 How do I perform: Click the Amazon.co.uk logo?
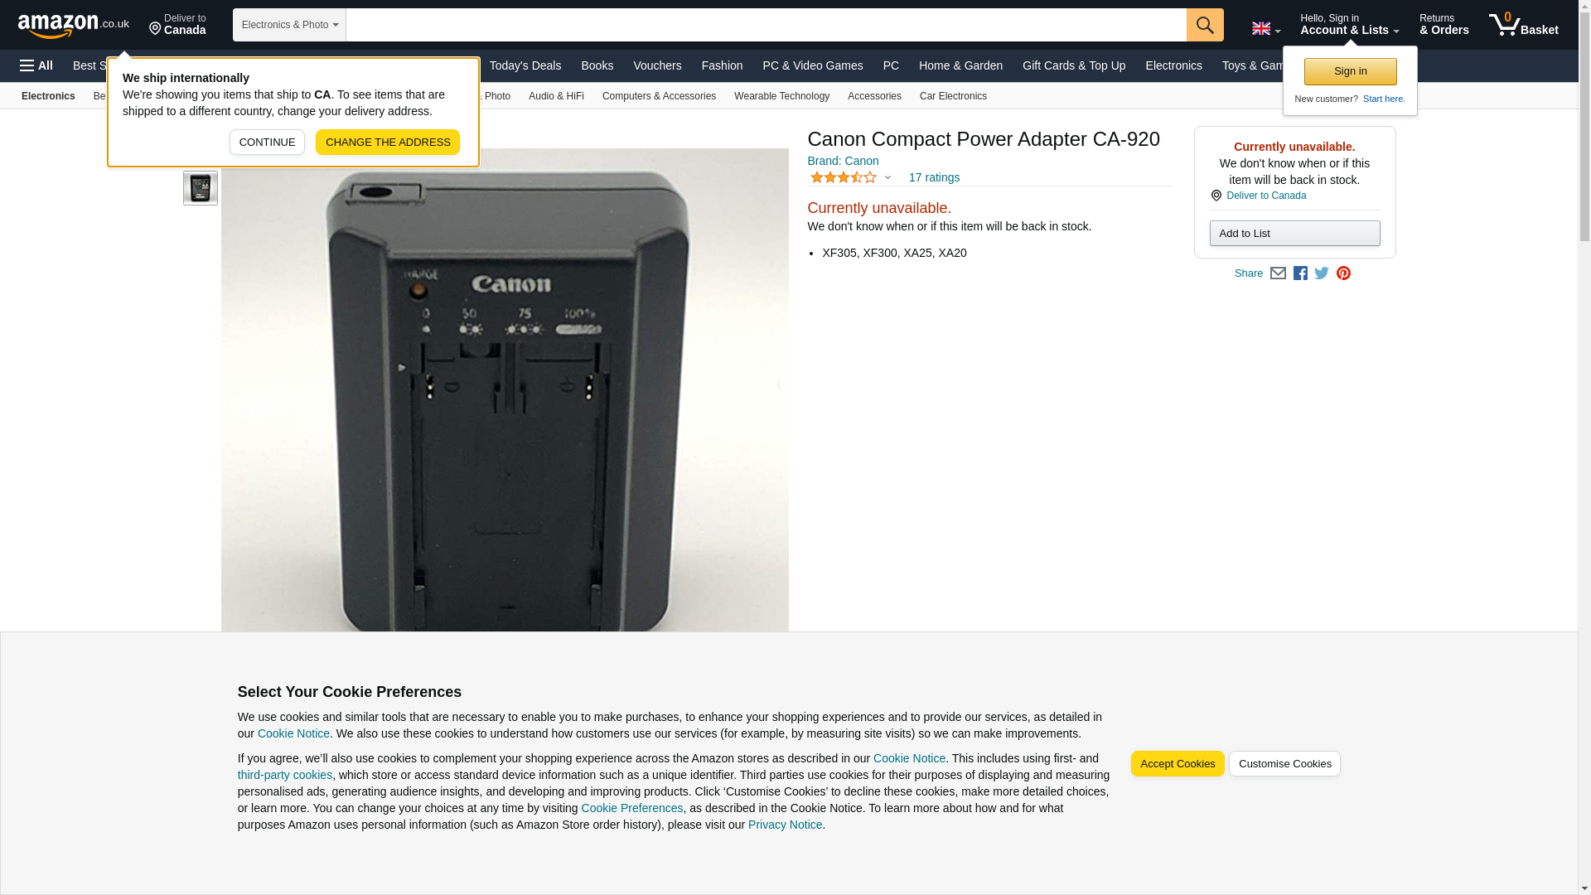coord(74,25)
